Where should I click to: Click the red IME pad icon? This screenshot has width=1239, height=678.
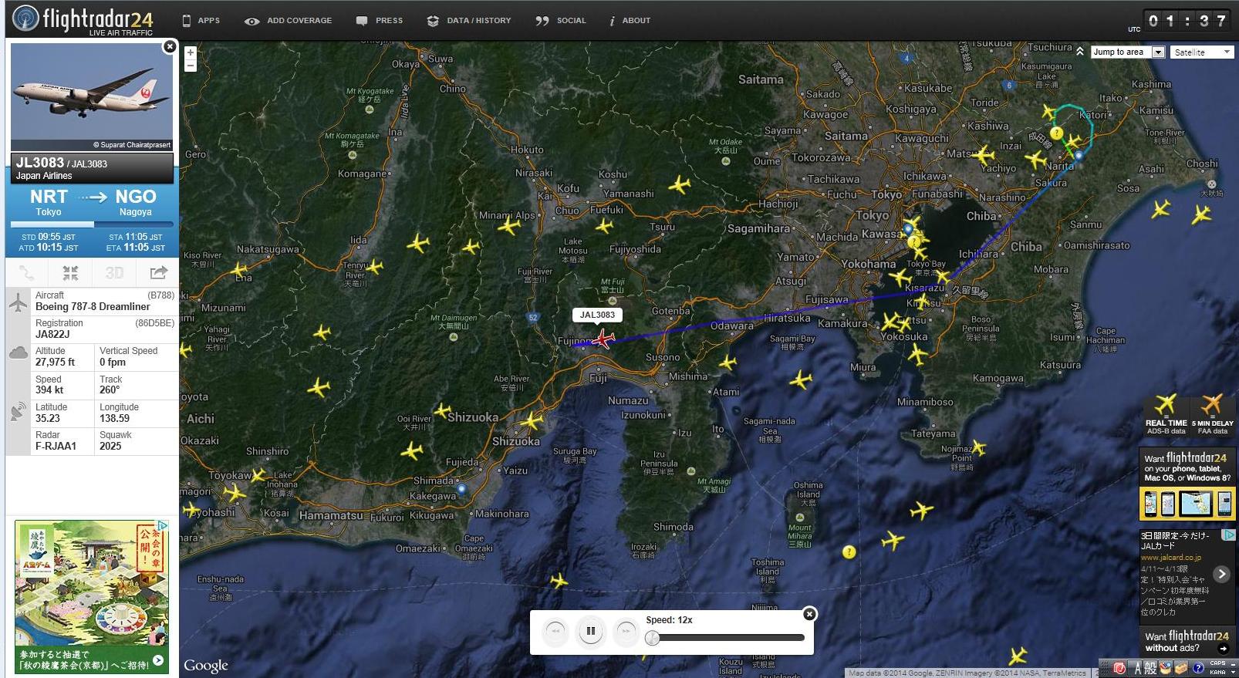[1119, 669]
